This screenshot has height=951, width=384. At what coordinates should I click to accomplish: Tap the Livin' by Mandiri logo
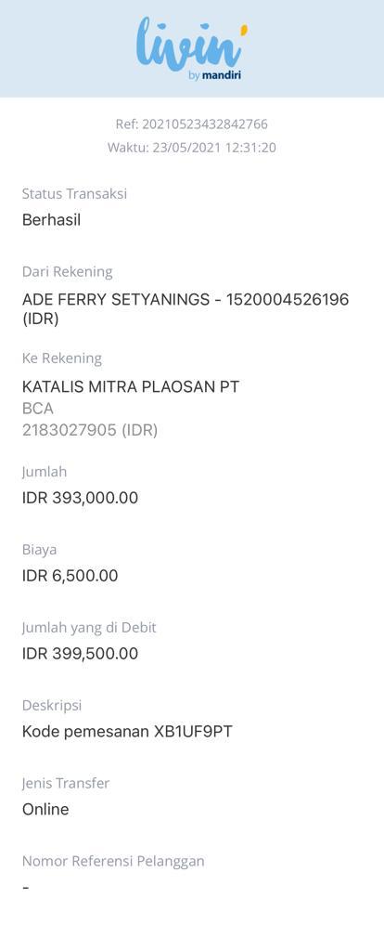pos(191,48)
